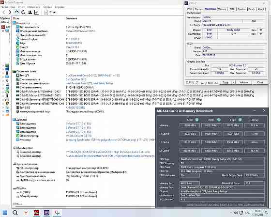Click the Write info icon in AIDA64 benchmark

coord(219,120)
